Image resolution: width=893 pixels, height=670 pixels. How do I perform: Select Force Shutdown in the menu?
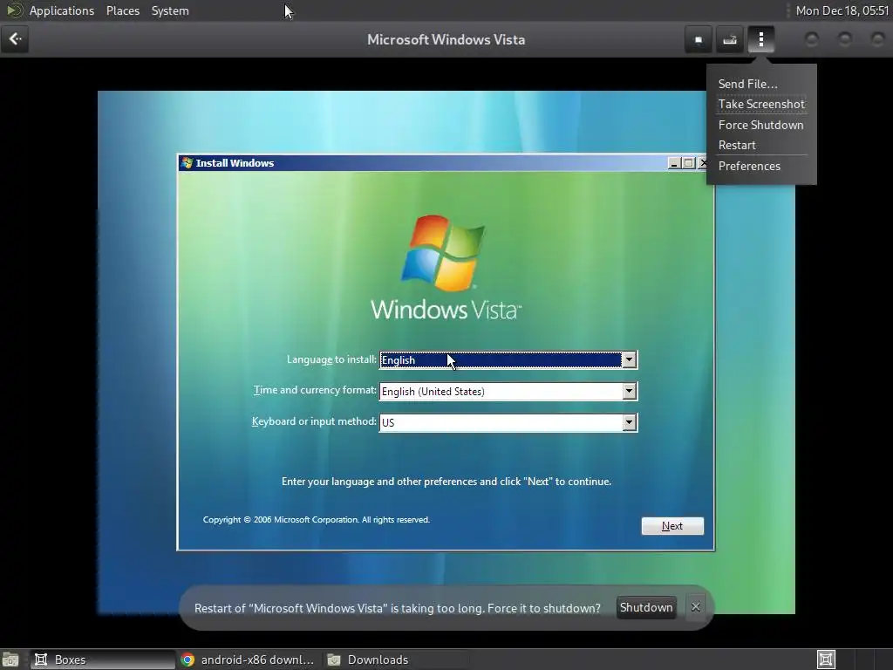760,125
